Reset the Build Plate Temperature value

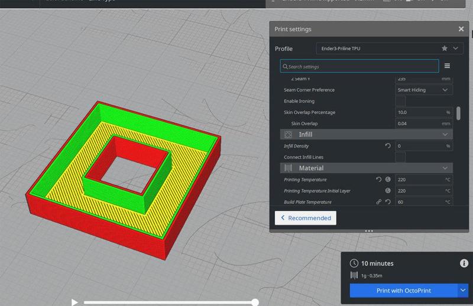(388, 201)
